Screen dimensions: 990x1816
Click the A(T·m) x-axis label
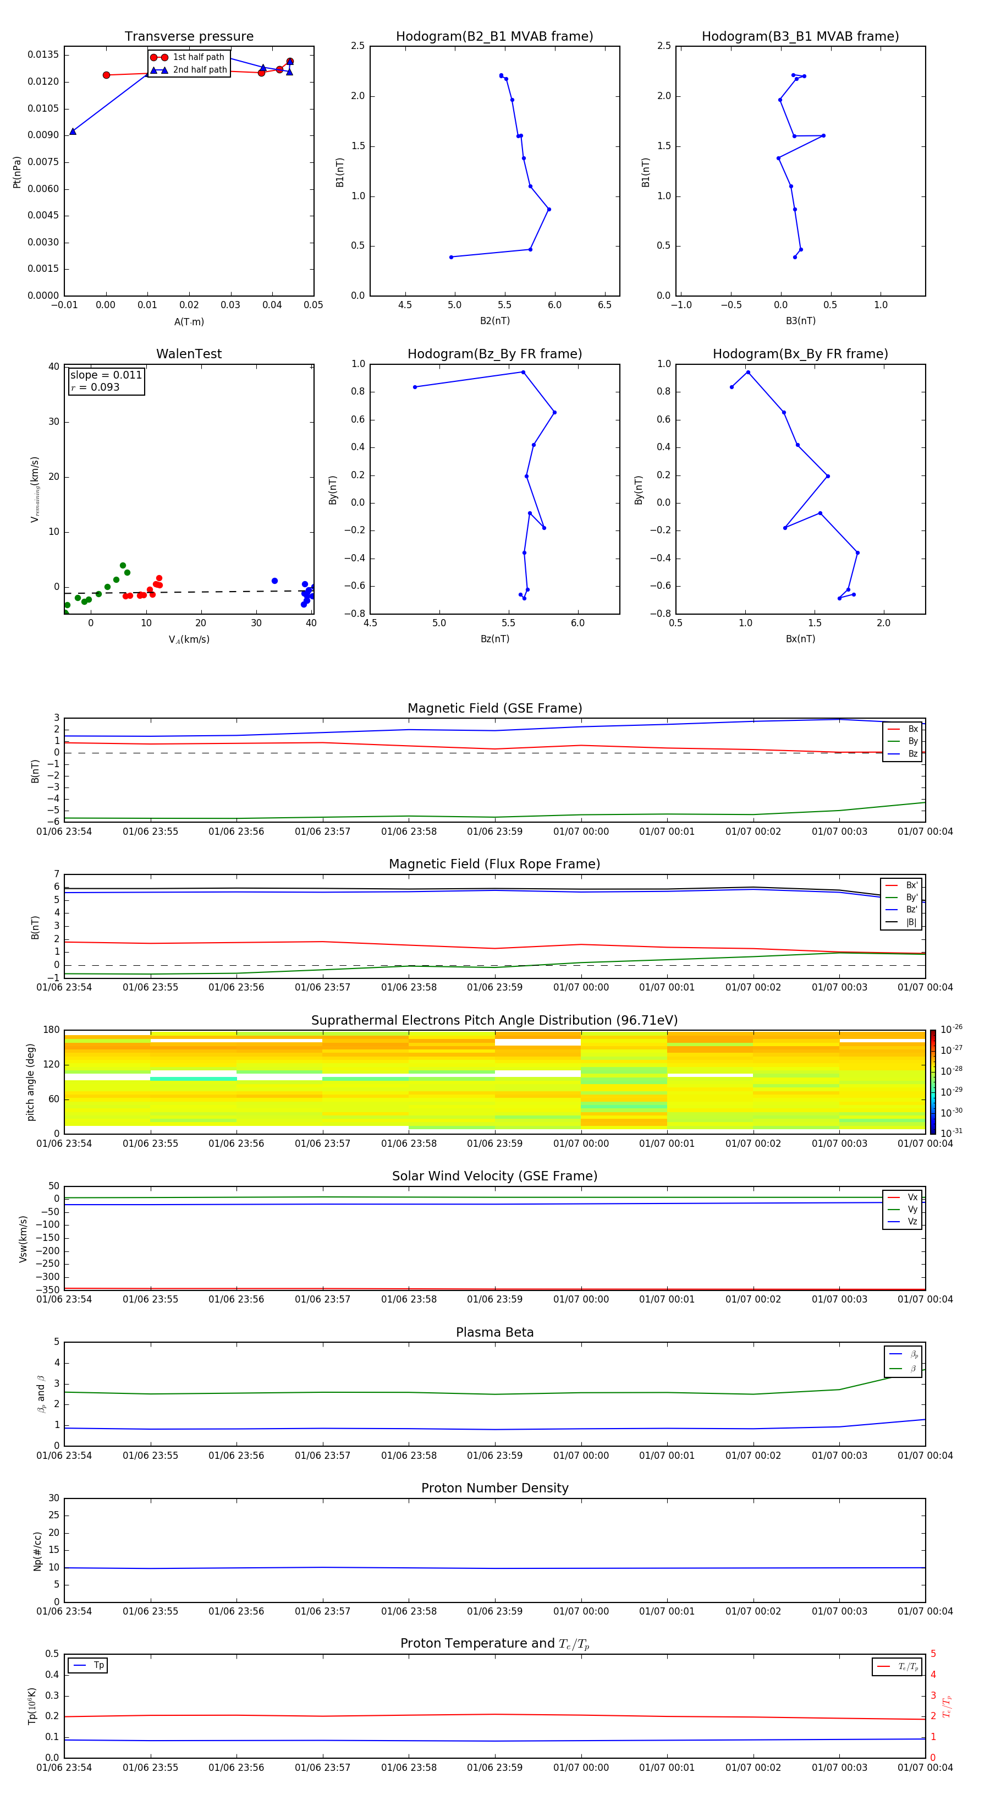click(189, 321)
